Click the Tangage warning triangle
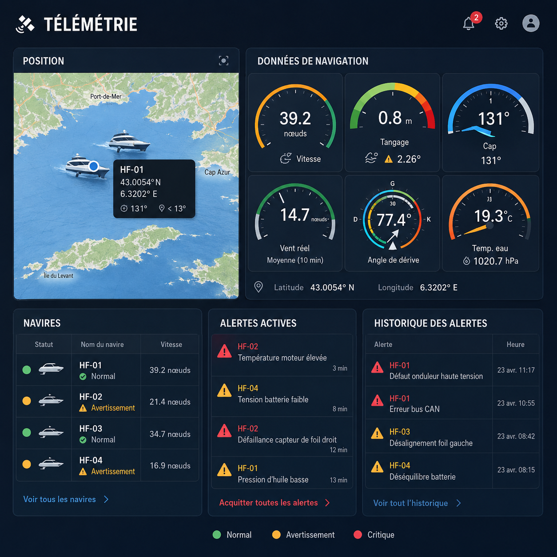 [389, 159]
